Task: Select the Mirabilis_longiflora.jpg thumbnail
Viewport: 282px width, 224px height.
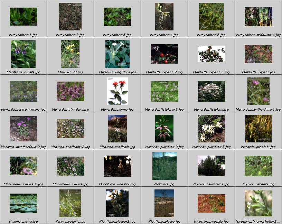Action: tap(117, 54)
